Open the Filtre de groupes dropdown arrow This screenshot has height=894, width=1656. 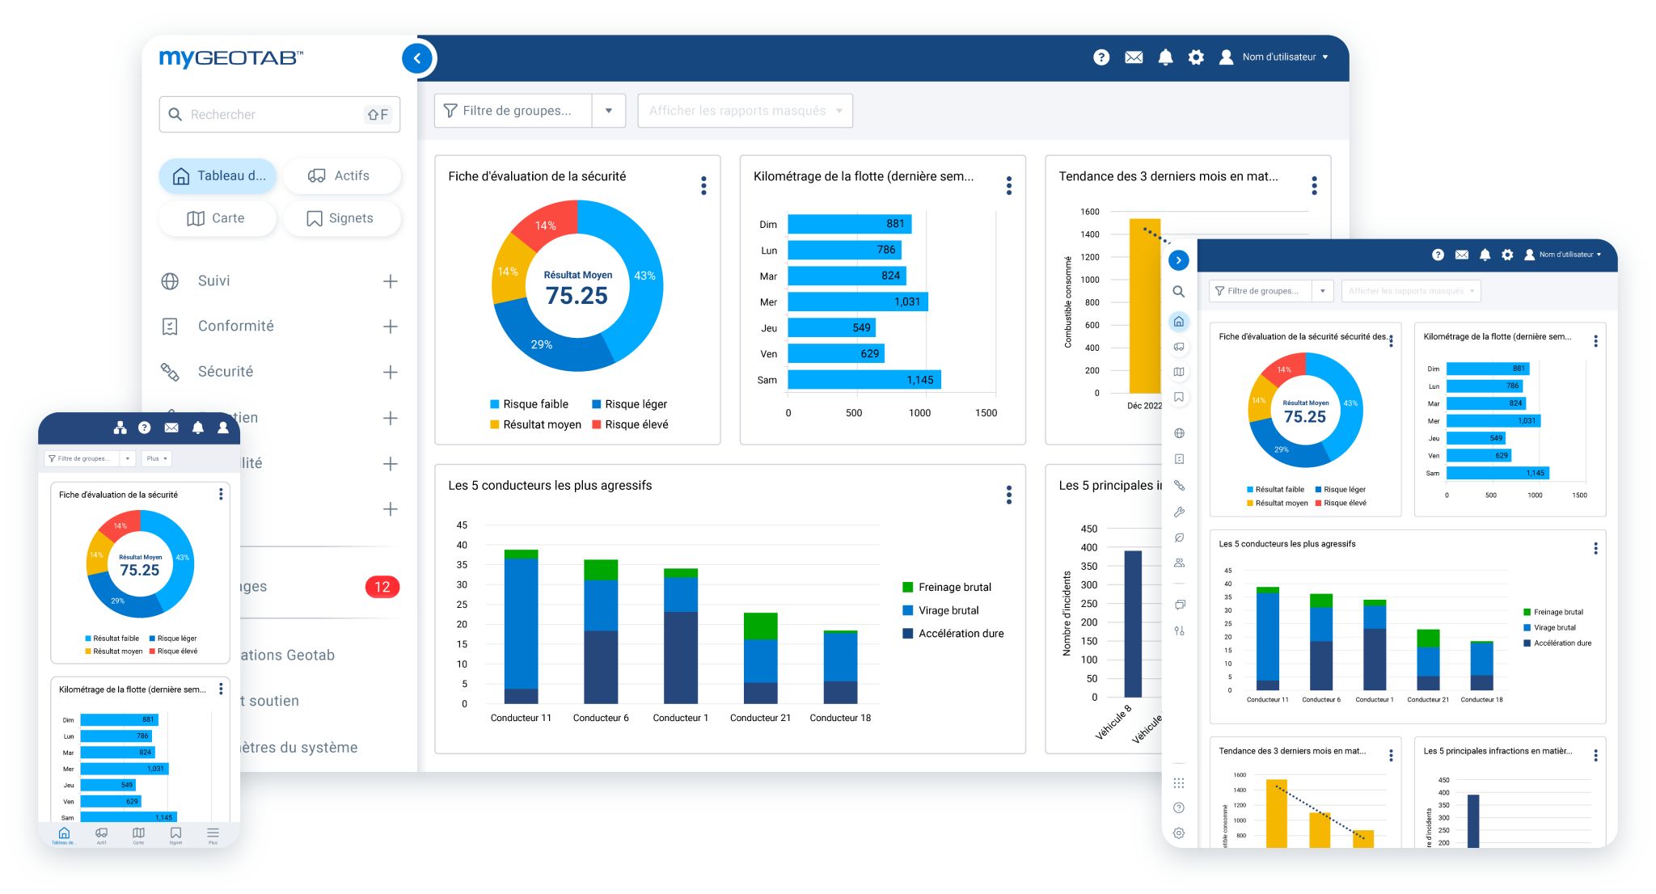(609, 111)
